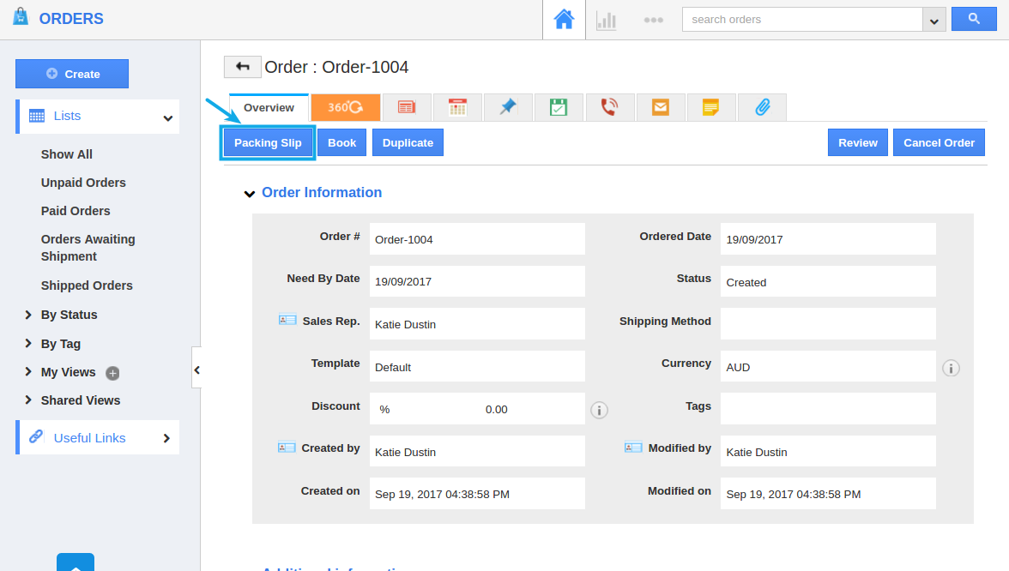The height and width of the screenshot is (571, 1009).
Task: Collapse the left sidebar panel
Action: point(197,370)
